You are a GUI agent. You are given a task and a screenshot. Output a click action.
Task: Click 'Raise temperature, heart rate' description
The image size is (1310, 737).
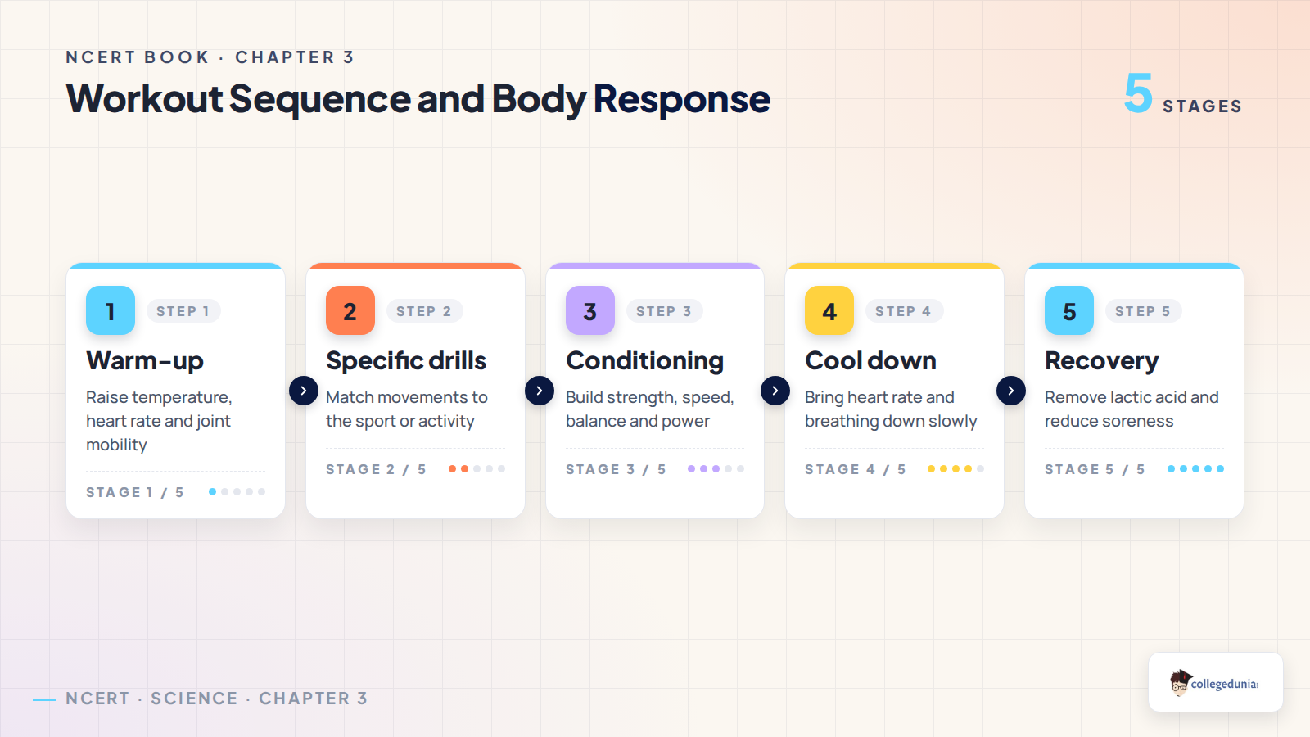tap(159, 421)
